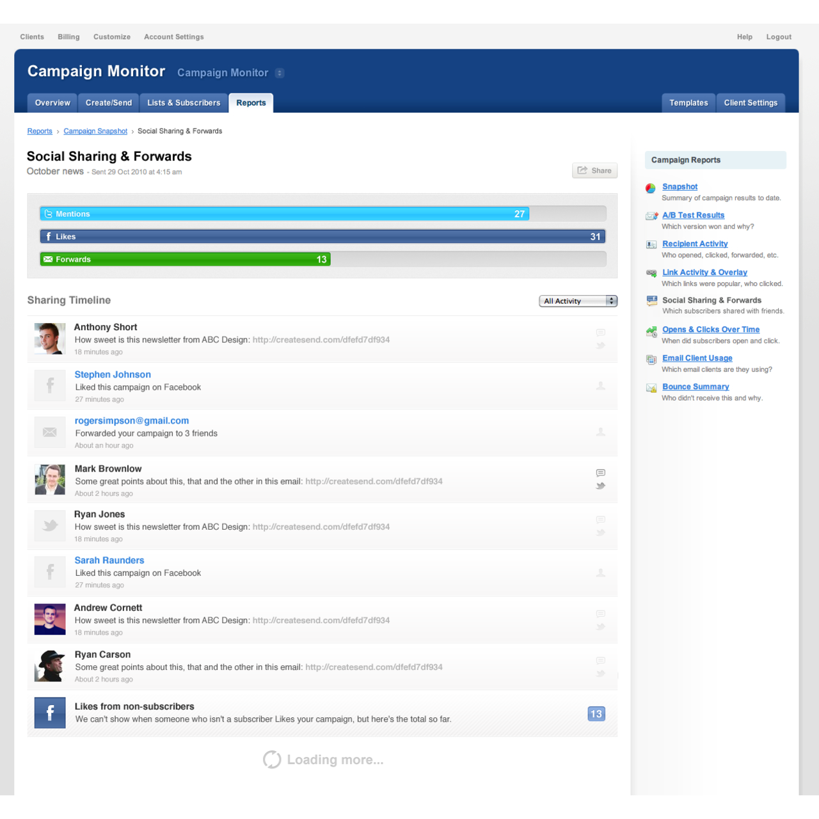Open the Campaign Monitor client switcher

coord(280,73)
